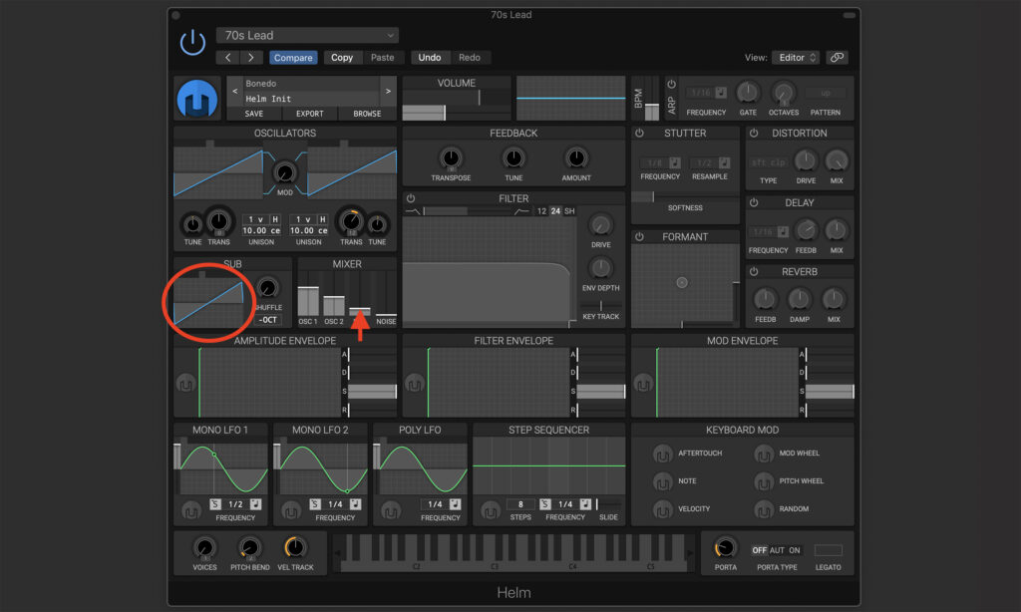Click the Note modulation icon
1021x612 pixels.
tap(663, 481)
